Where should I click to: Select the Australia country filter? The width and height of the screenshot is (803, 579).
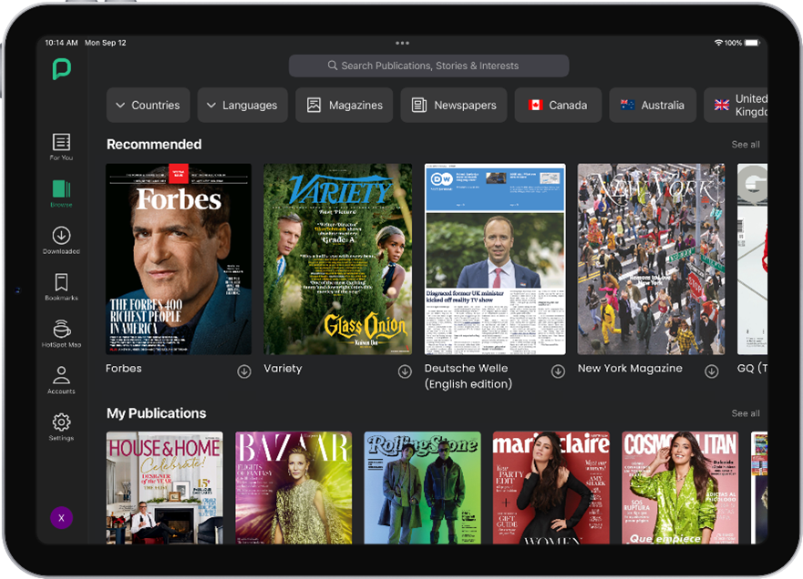tap(653, 105)
